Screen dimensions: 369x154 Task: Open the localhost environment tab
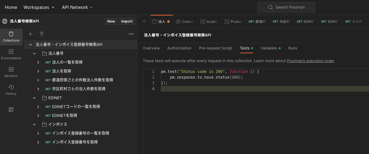(209, 21)
